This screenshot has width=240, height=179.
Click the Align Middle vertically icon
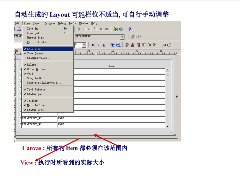[149, 45]
